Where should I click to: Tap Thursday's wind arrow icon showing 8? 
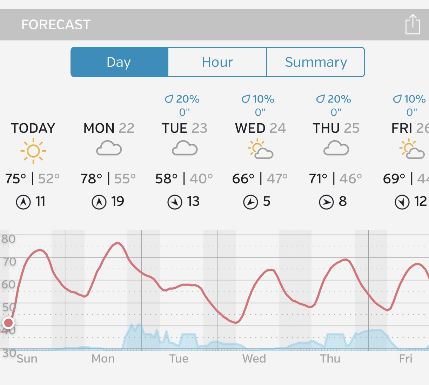pyautogui.click(x=326, y=202)
